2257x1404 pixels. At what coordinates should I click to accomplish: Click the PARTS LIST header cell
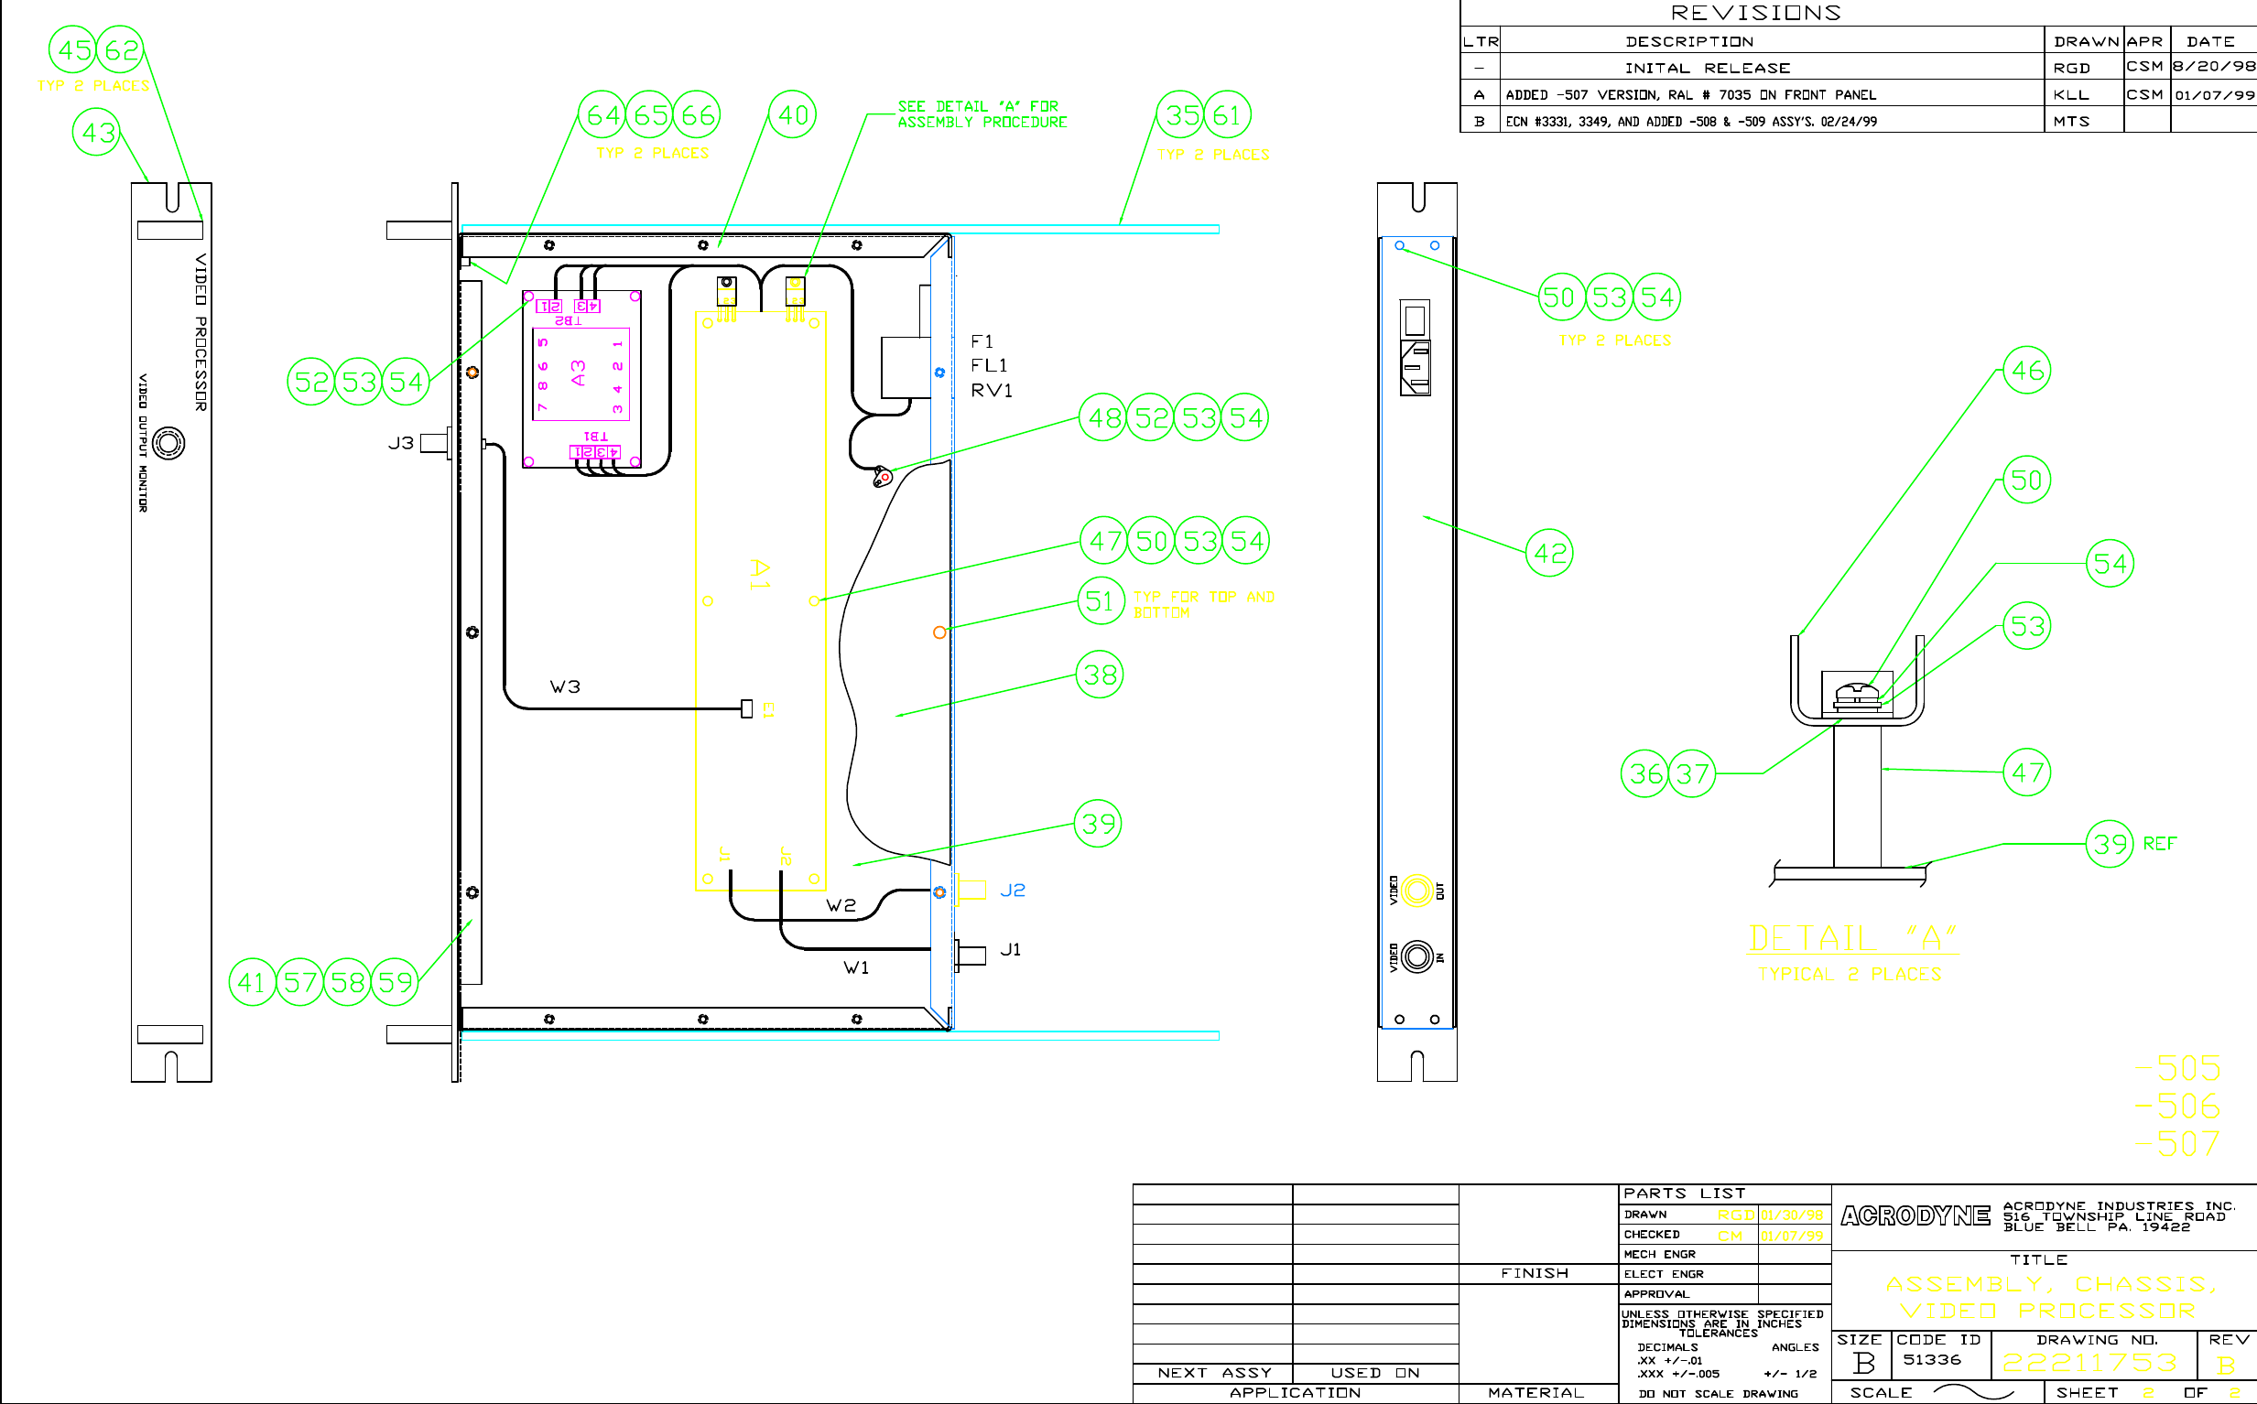click(1683, 1193)
